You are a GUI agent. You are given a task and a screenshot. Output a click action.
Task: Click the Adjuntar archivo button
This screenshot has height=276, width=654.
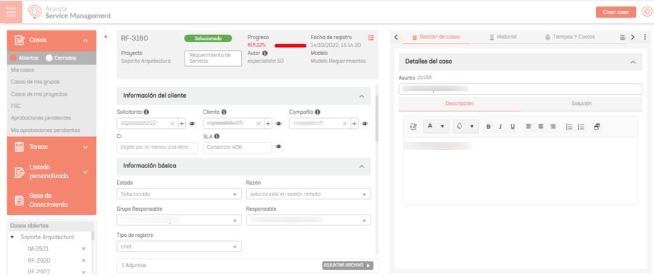point(347,265)
